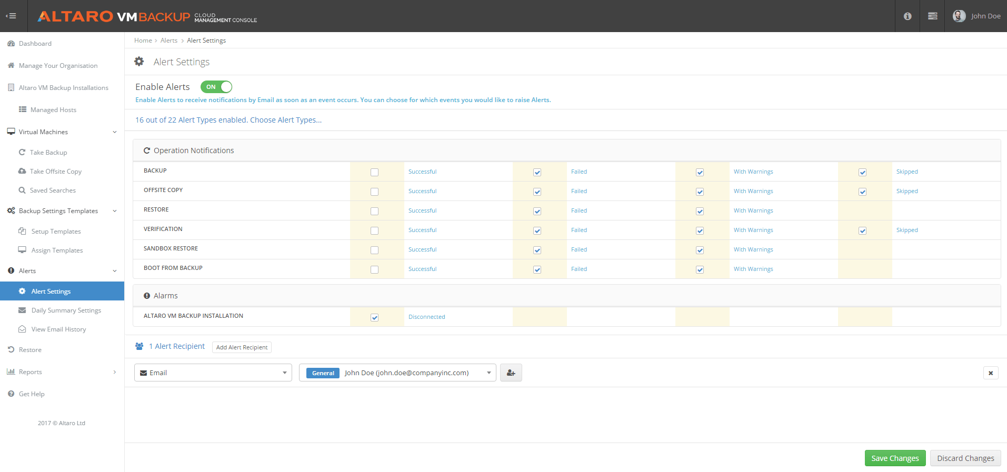This screenshot has width=1007, height=472.
Task: Collapse Backup Settings Templates section chevron
Action: click(115, 211)
